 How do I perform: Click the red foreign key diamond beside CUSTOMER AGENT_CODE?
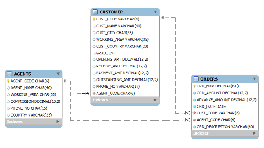click(x=94, y=93)
